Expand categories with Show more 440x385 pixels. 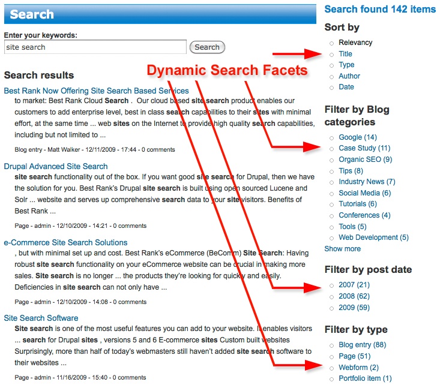click(x=343, y=249)
